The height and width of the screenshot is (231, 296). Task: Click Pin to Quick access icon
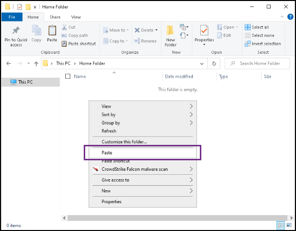click(16, 30)
